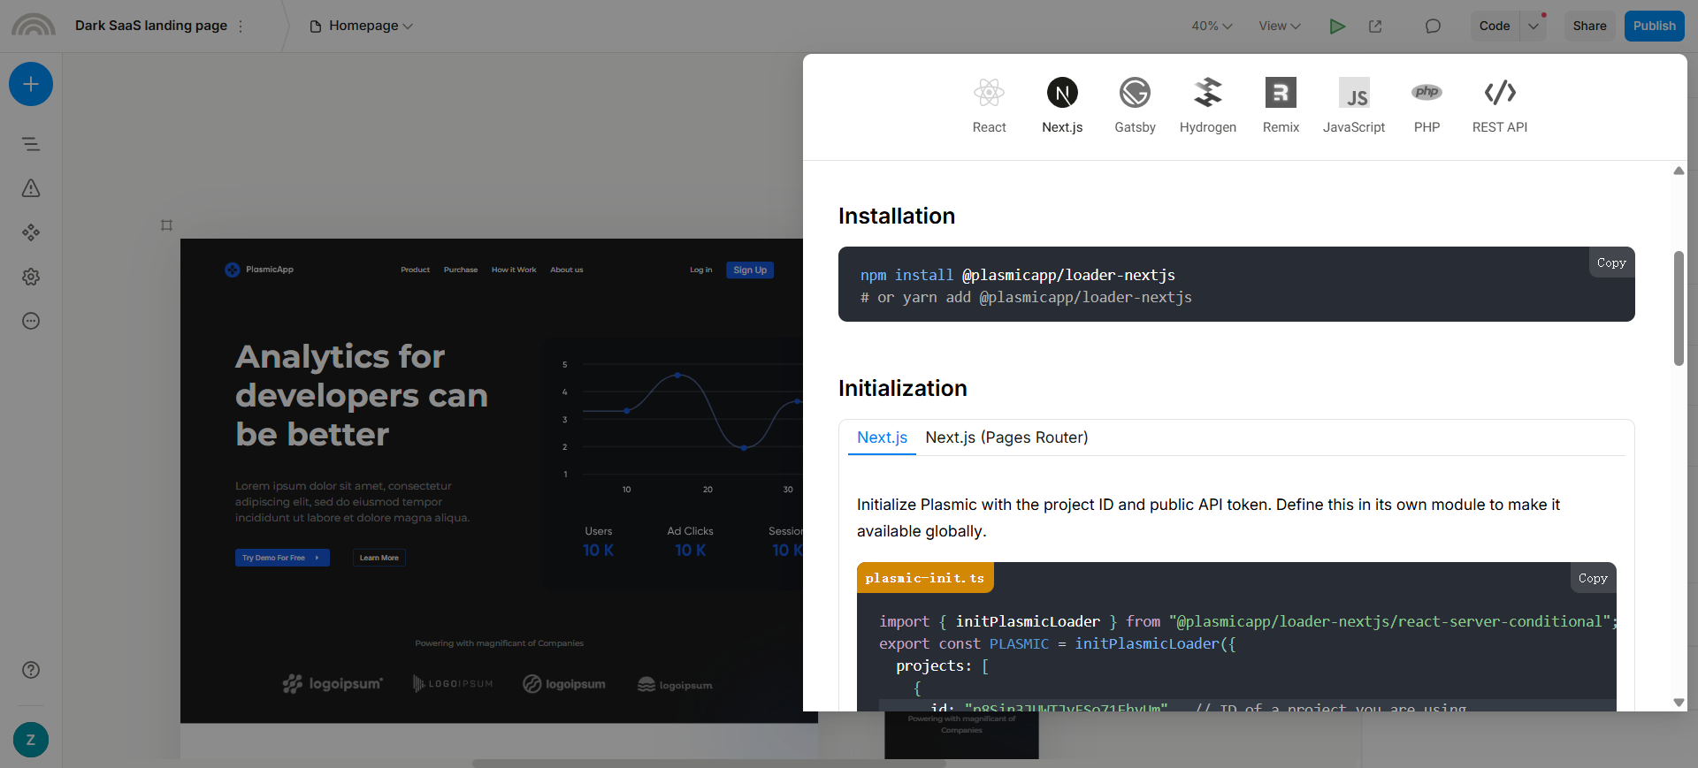Click the Initialization heading
Screen dimensions: 1698x768
(902, 388)
